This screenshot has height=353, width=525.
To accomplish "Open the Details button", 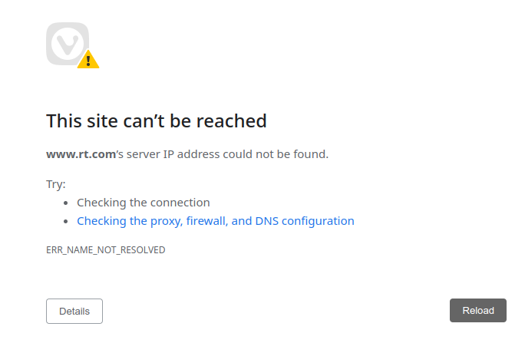I will (x=74, y=311).
